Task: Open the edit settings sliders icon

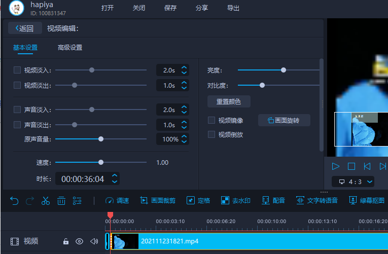Action: tap(77, 201)
